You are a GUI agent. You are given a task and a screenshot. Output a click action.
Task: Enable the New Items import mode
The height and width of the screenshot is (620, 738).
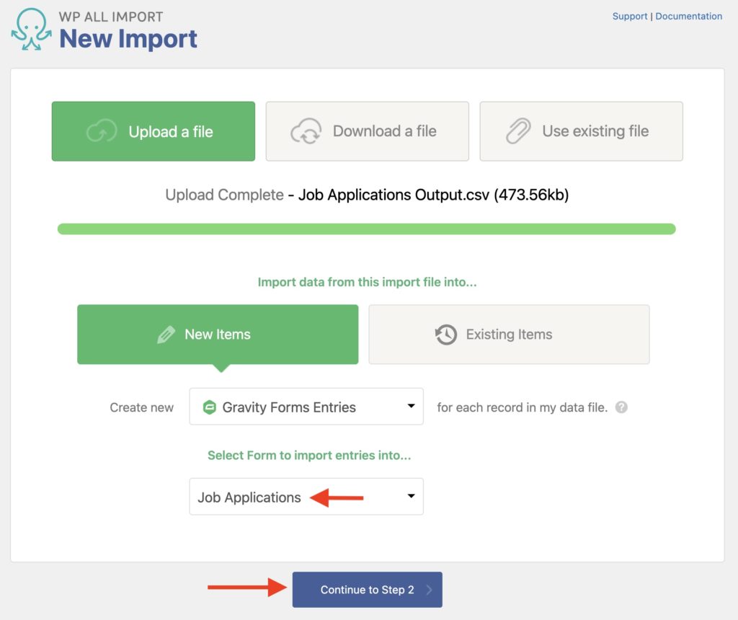(217, 334)
